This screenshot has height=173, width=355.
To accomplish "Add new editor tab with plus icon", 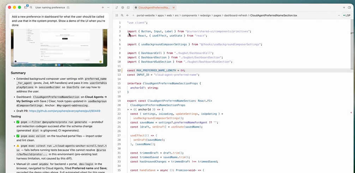I will point(344,7).
